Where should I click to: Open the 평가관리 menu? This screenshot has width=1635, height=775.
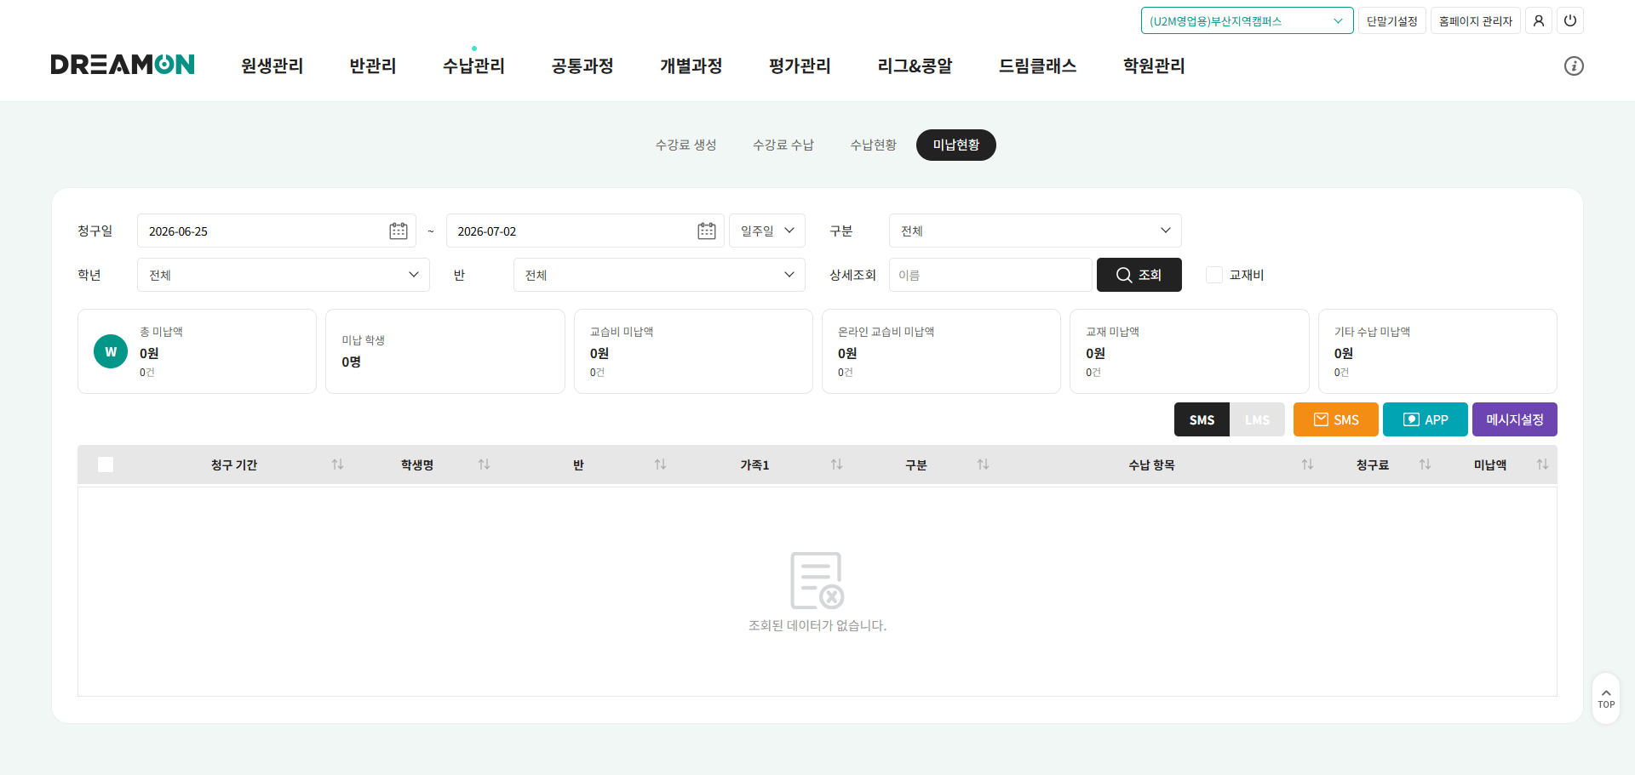[x=800, y=66]
